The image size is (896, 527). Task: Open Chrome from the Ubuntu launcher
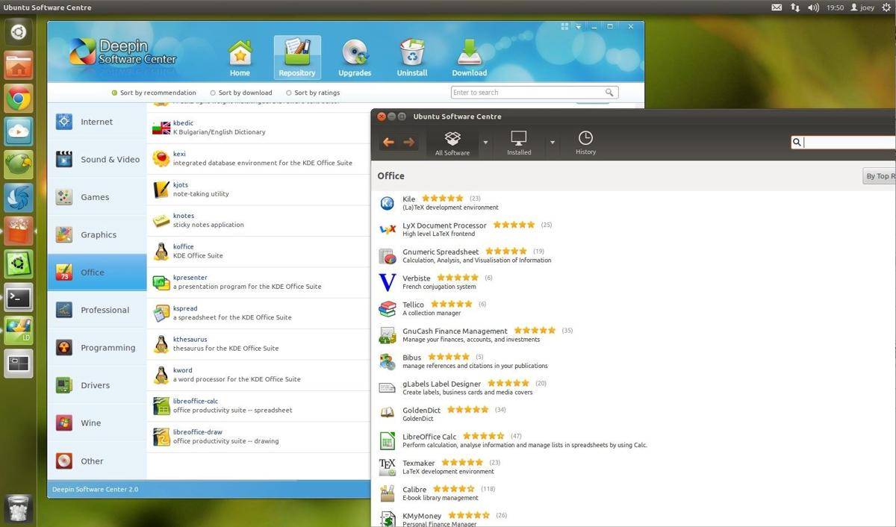tap(19, 99)
